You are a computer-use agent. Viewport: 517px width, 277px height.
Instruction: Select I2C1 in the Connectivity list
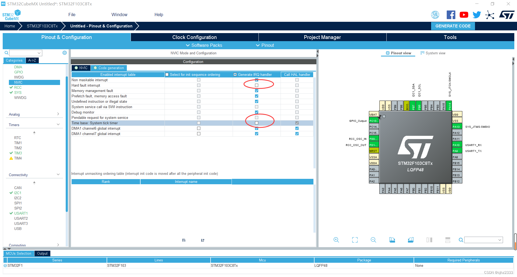click(x=18, y=193)
